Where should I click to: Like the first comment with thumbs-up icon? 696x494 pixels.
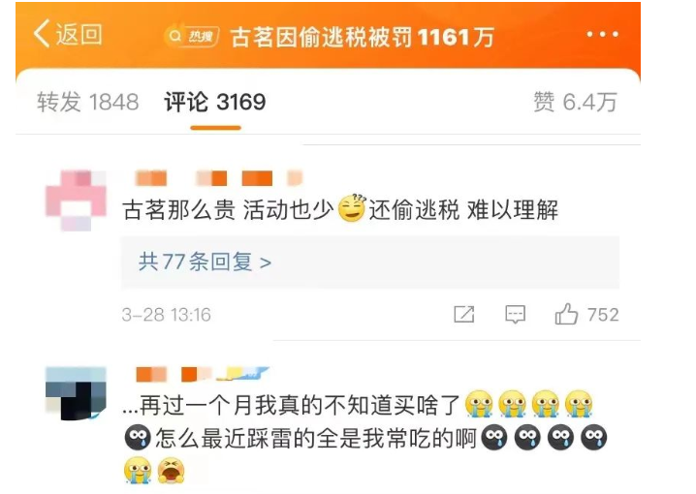[566, 314]
